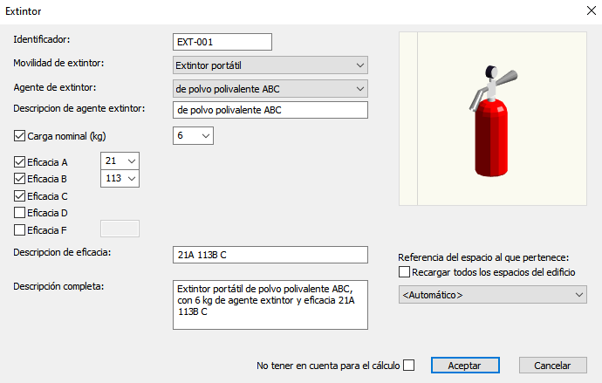The image size is (602, 383).
Task: Open the Movilidad de extintor dropdown
Action: (x=270, y=65)
